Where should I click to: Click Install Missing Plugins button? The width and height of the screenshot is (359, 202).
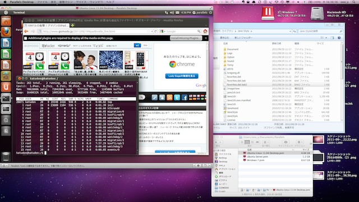point(186,38)
